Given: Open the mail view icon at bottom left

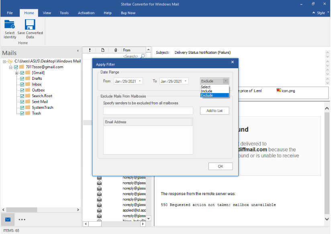Looking at the screenshot, I should click(x=8, y=220).
